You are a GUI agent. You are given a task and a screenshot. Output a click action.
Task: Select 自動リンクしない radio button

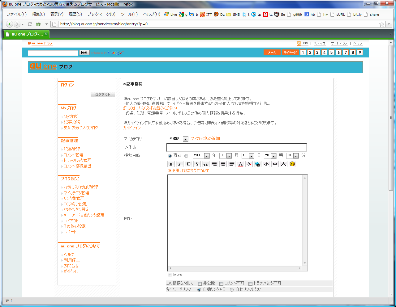tap(232, 290)
